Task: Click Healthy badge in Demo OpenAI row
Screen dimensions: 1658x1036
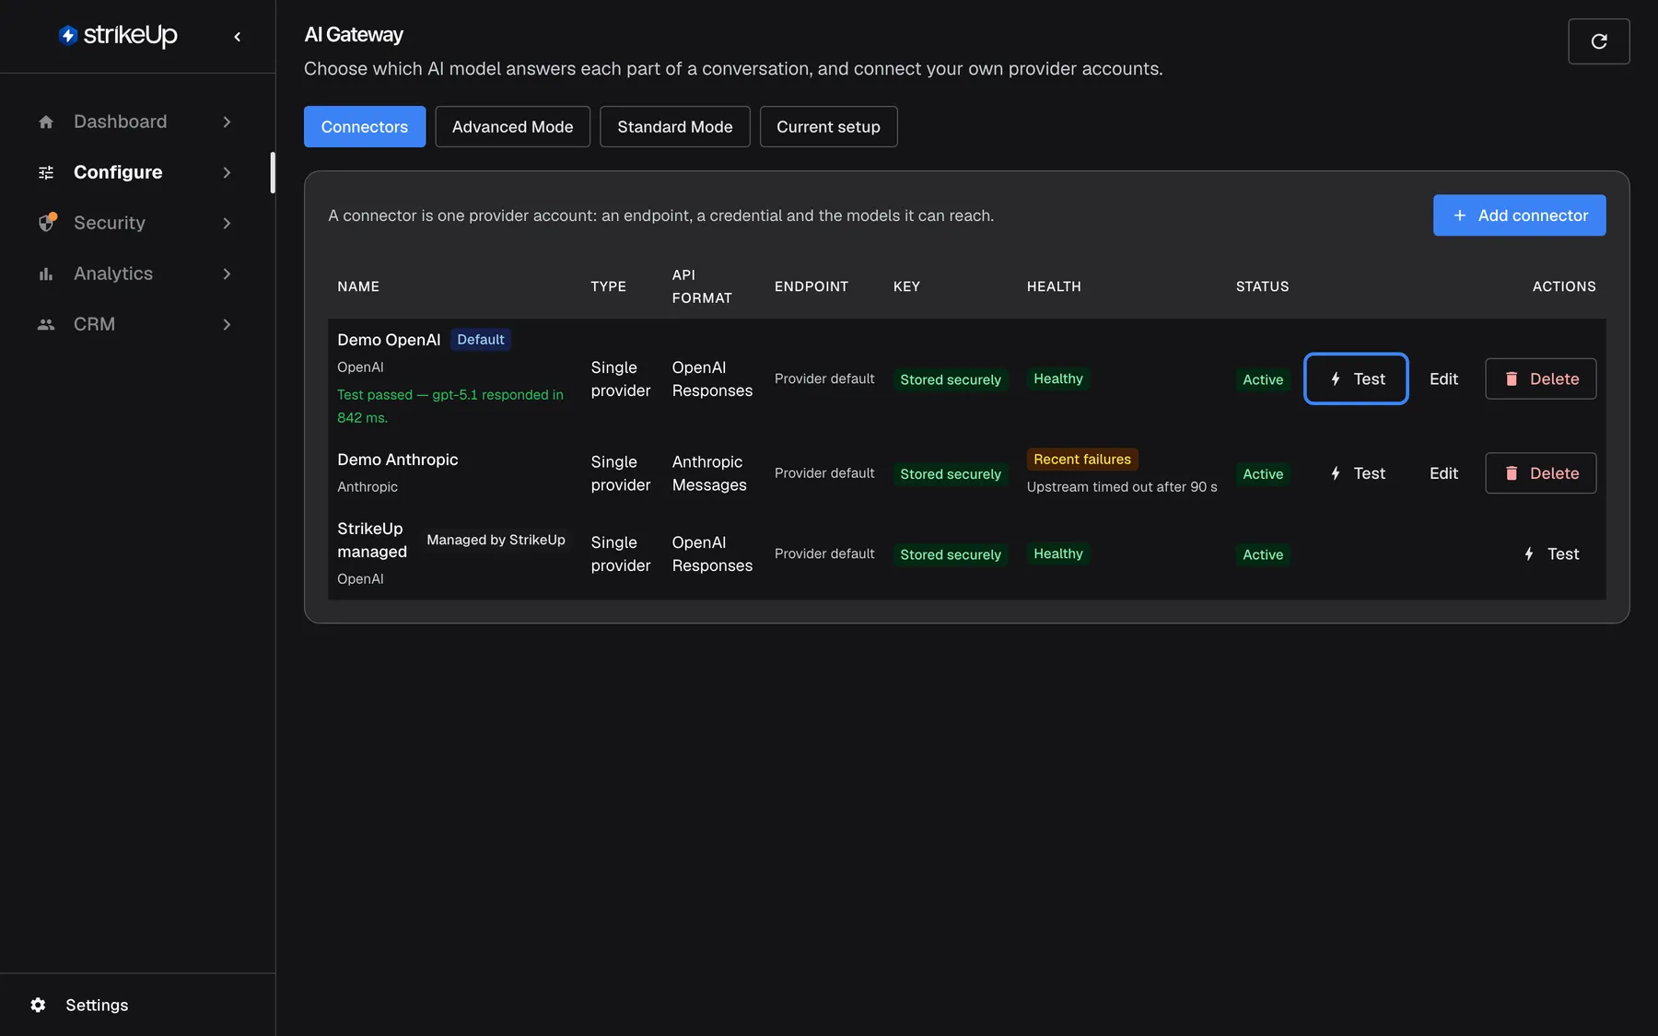Action: 1058,378
